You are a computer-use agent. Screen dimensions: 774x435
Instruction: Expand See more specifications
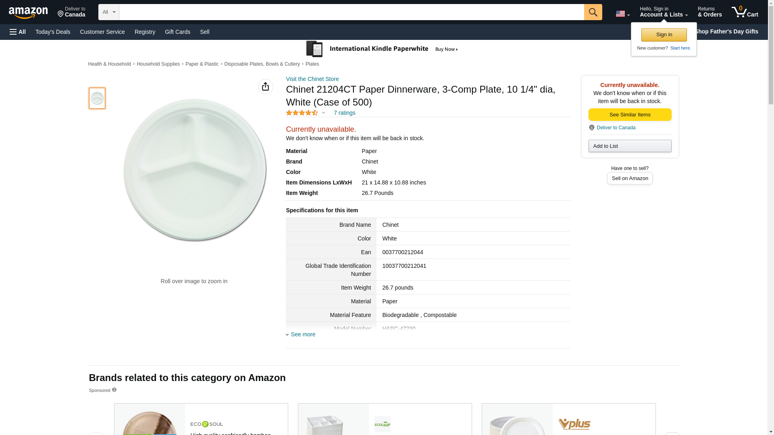pos(303,334)
